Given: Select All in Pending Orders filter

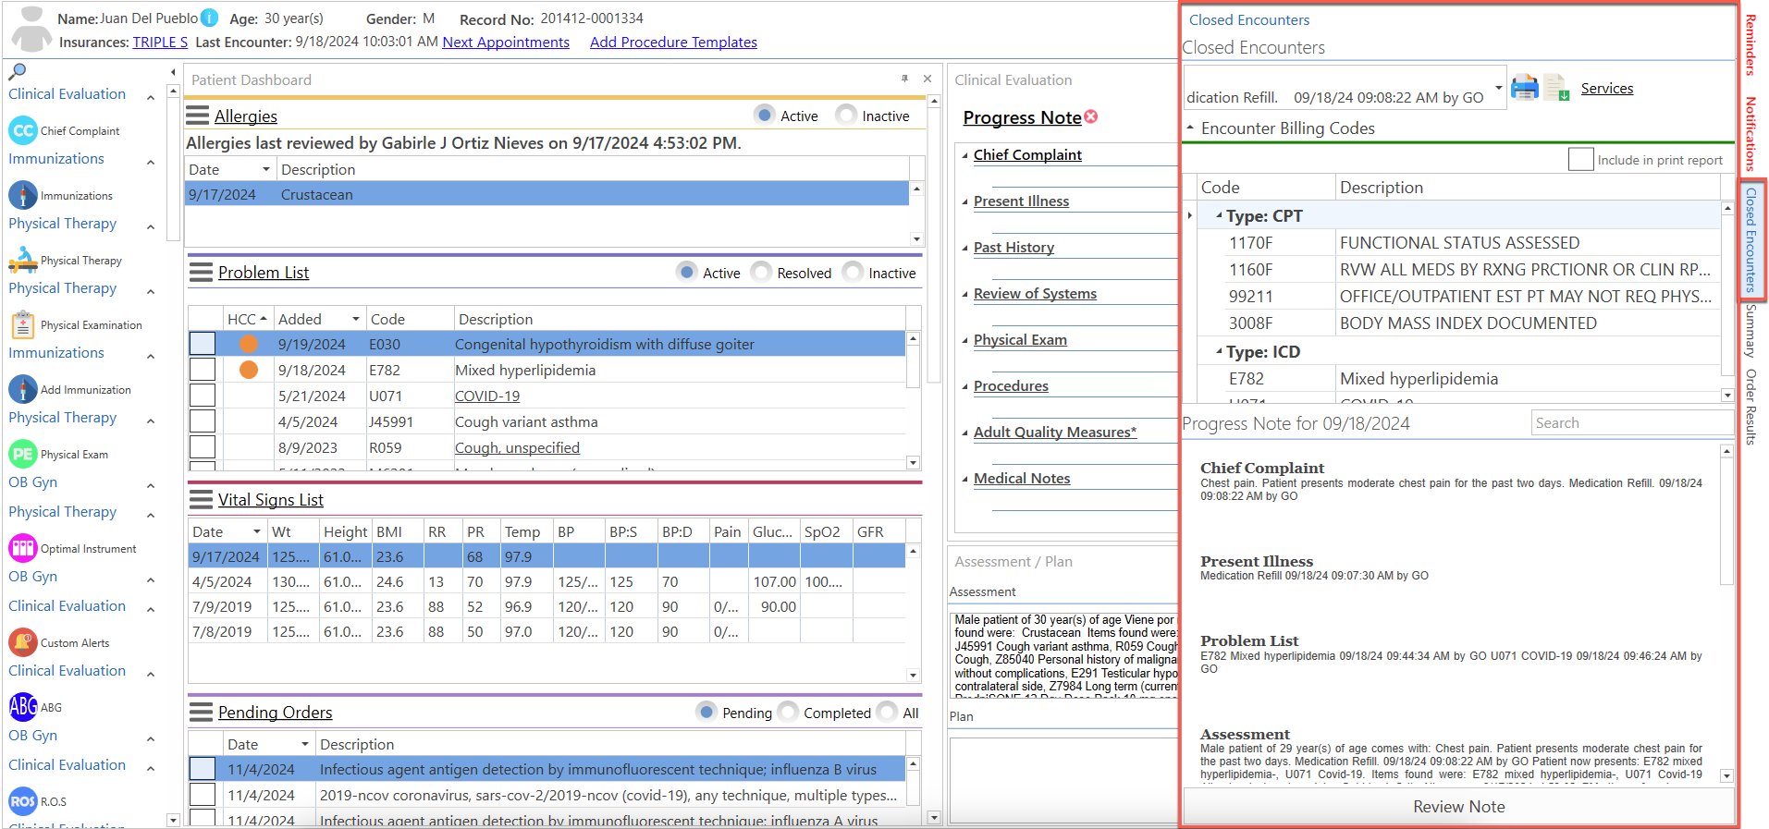Looking at the screenshot, I should point(887,712).
